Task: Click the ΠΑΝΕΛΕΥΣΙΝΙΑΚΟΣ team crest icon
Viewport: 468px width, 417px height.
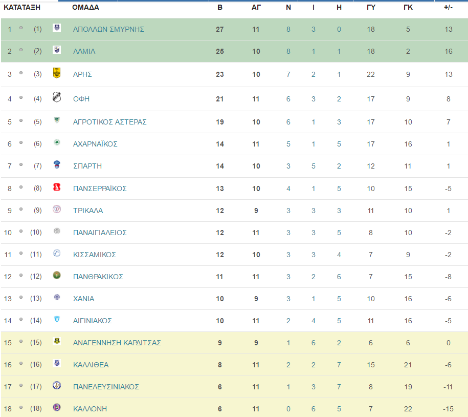Action: 57,385
